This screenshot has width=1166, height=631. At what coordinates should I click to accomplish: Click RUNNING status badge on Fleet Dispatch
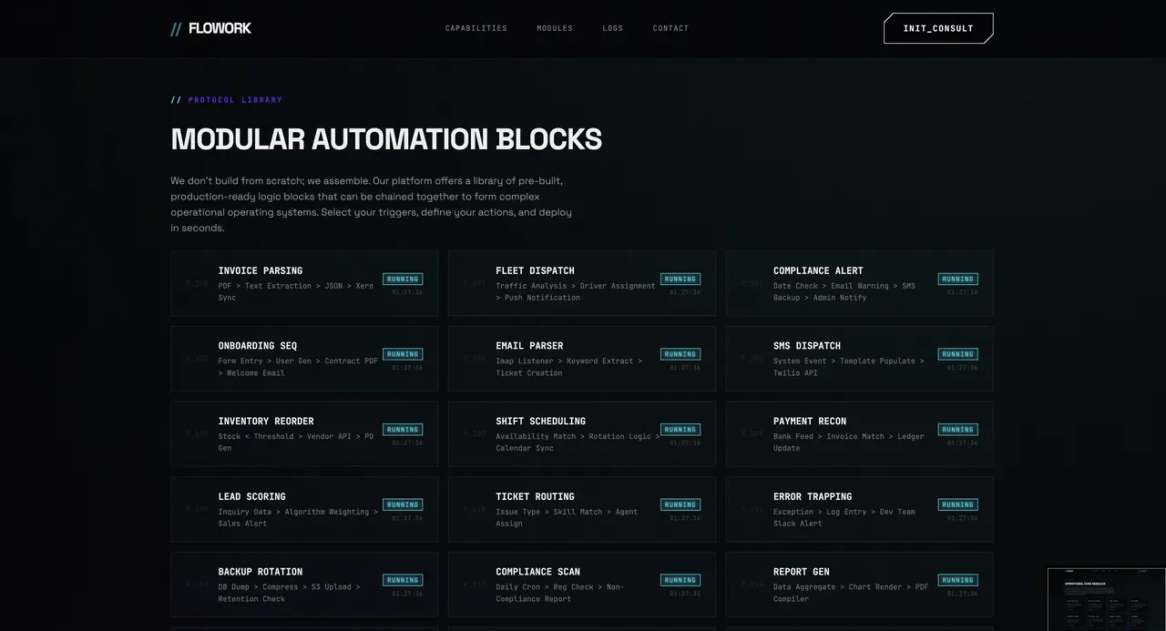coord(680,280)
